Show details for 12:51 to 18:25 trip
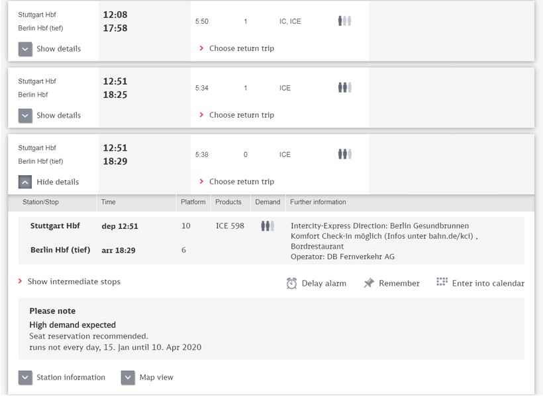This screenshot has width=543, height=396. point(25,115)
